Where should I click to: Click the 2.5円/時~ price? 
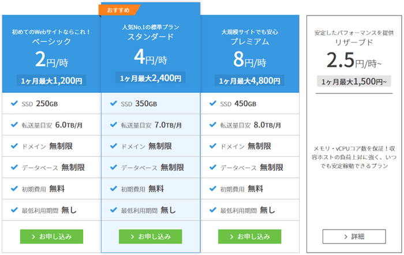click(x=354, y=60)
